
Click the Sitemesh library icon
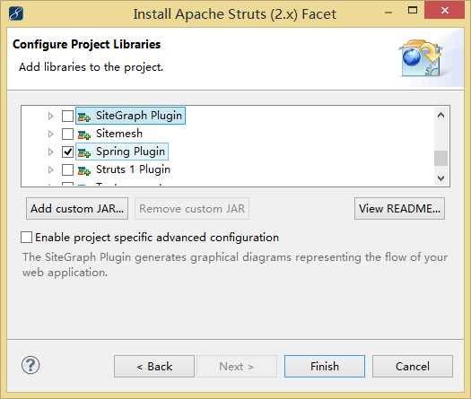(x=84, y=134)
